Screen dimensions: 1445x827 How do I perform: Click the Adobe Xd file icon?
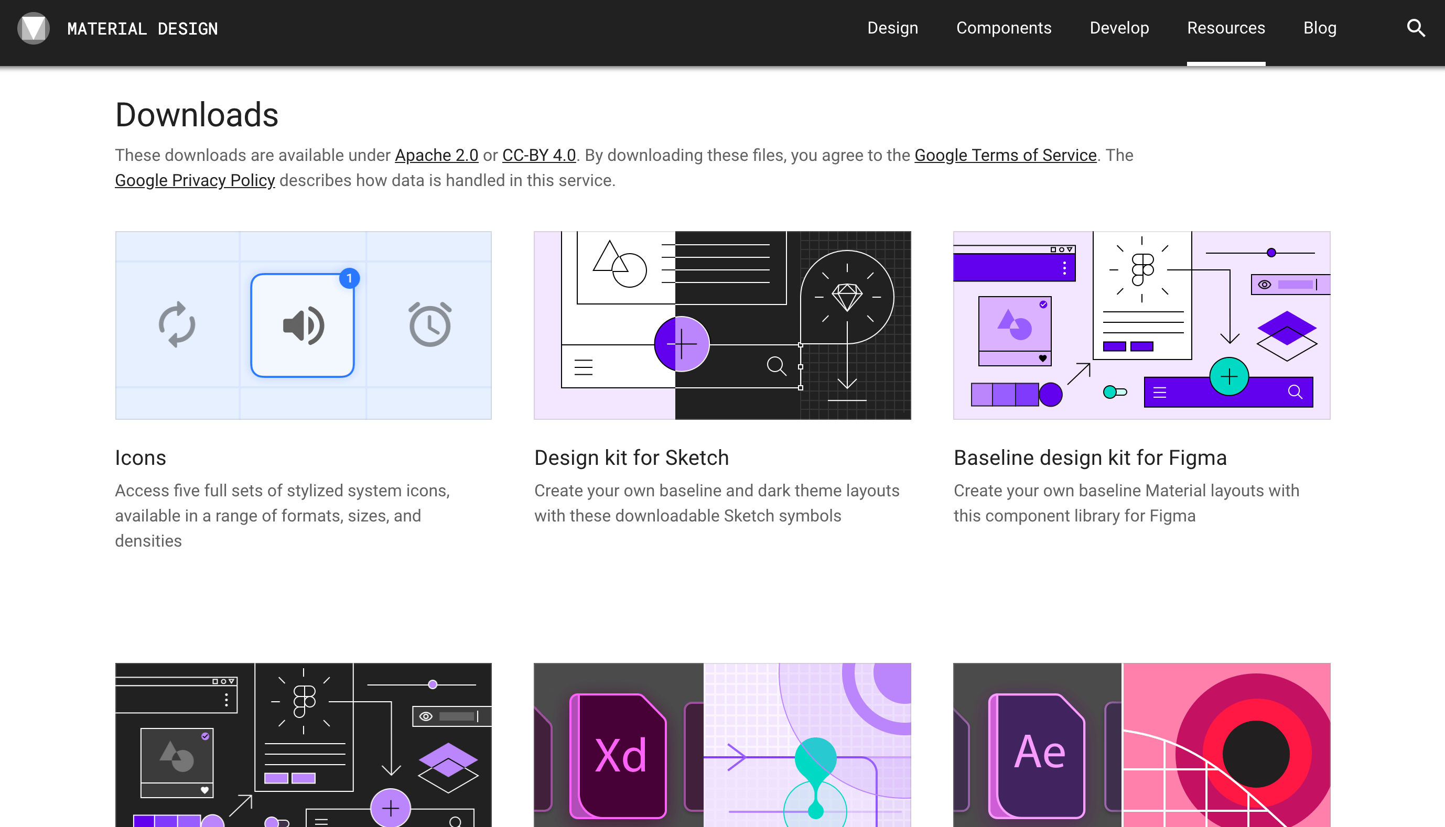pyautogui.click(x=620, y=755)
